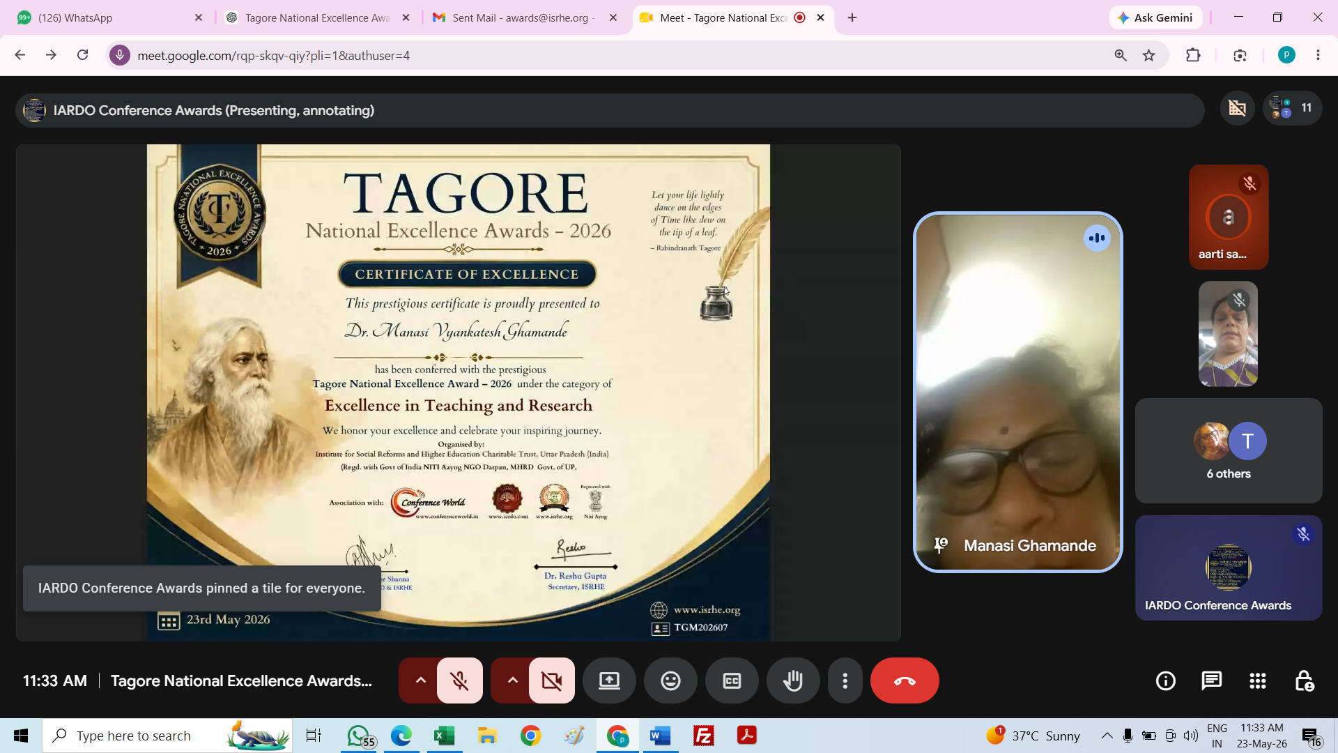Image resolution: width=1338 pixels, height=753 pixels.
Task: Select the aarti sa... participant tile
Action: [x=1229, y=217]
